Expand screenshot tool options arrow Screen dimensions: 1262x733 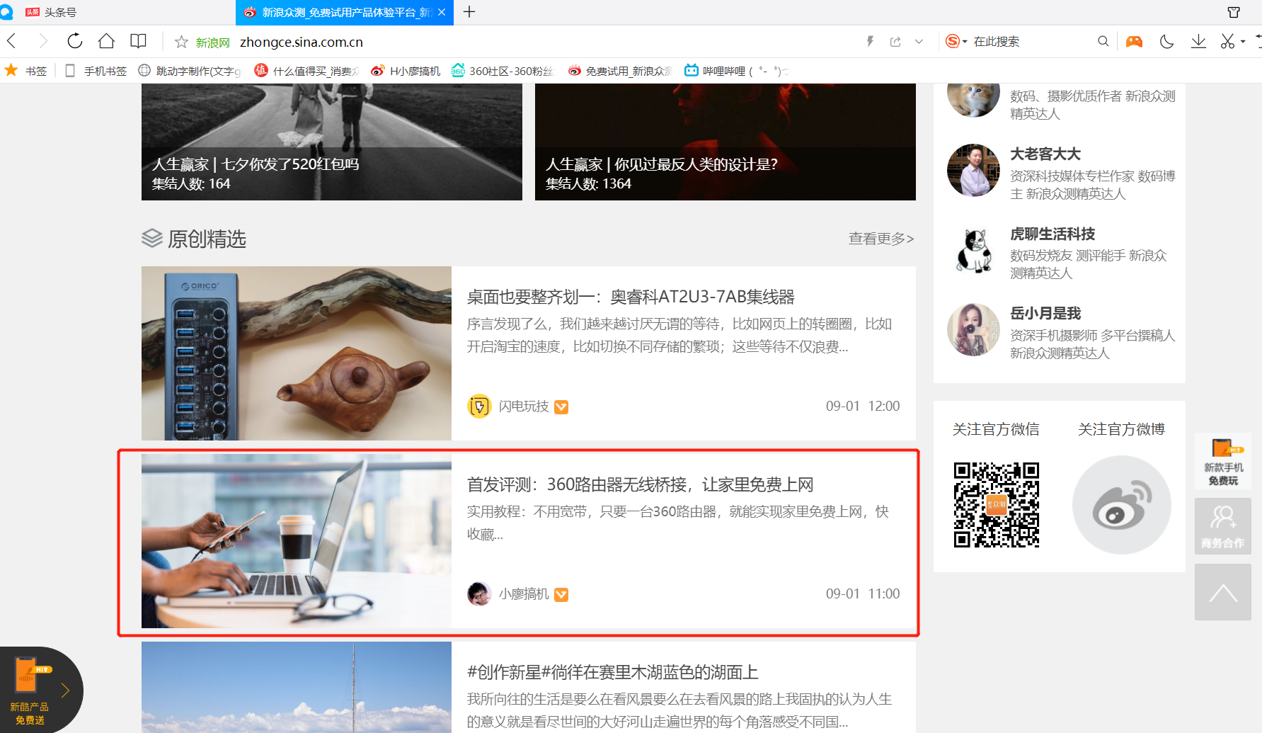(x=1243, y=42)
